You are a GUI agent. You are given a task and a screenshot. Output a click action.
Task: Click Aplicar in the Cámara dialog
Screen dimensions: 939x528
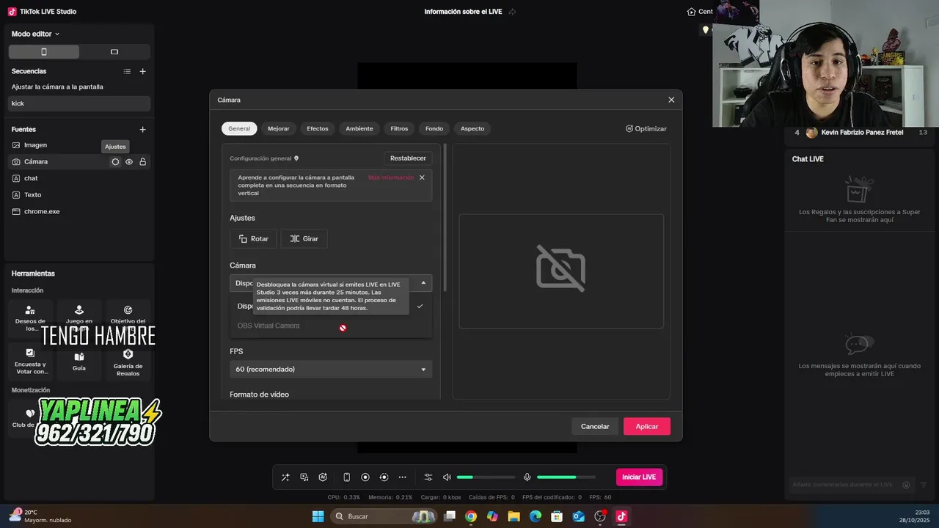click(x=647, y=426)
